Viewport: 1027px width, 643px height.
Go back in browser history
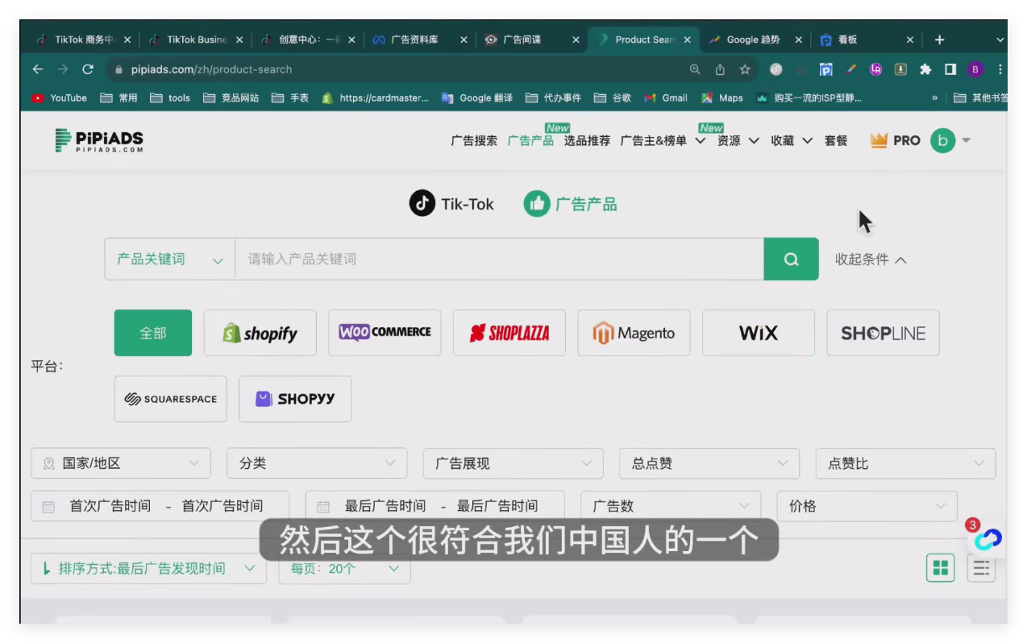[x=38, y=69]
